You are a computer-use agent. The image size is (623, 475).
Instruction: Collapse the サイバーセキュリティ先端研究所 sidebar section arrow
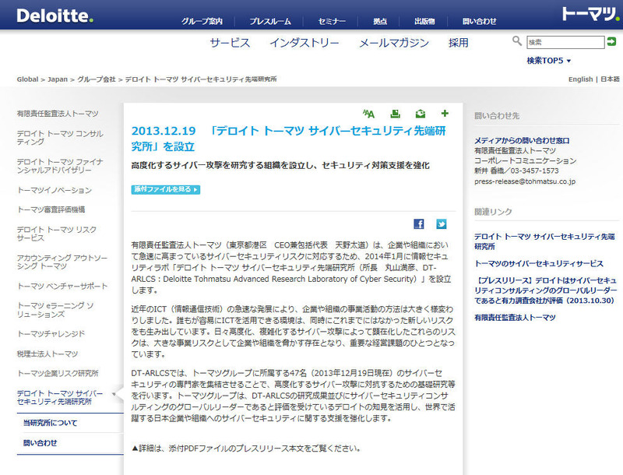pos(116,395)
